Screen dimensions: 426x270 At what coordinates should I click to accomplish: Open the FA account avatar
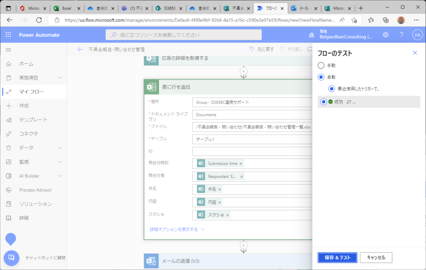point(418,35)
